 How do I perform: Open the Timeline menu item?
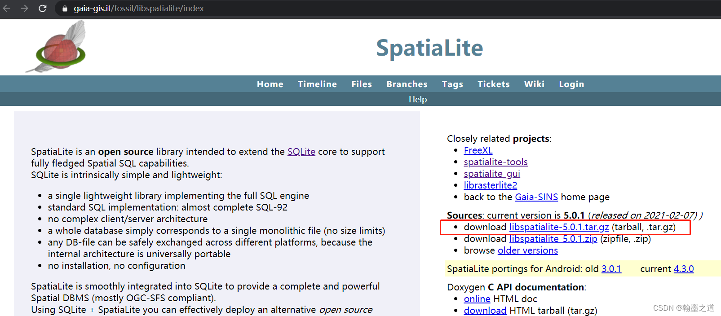pos(317,84)
